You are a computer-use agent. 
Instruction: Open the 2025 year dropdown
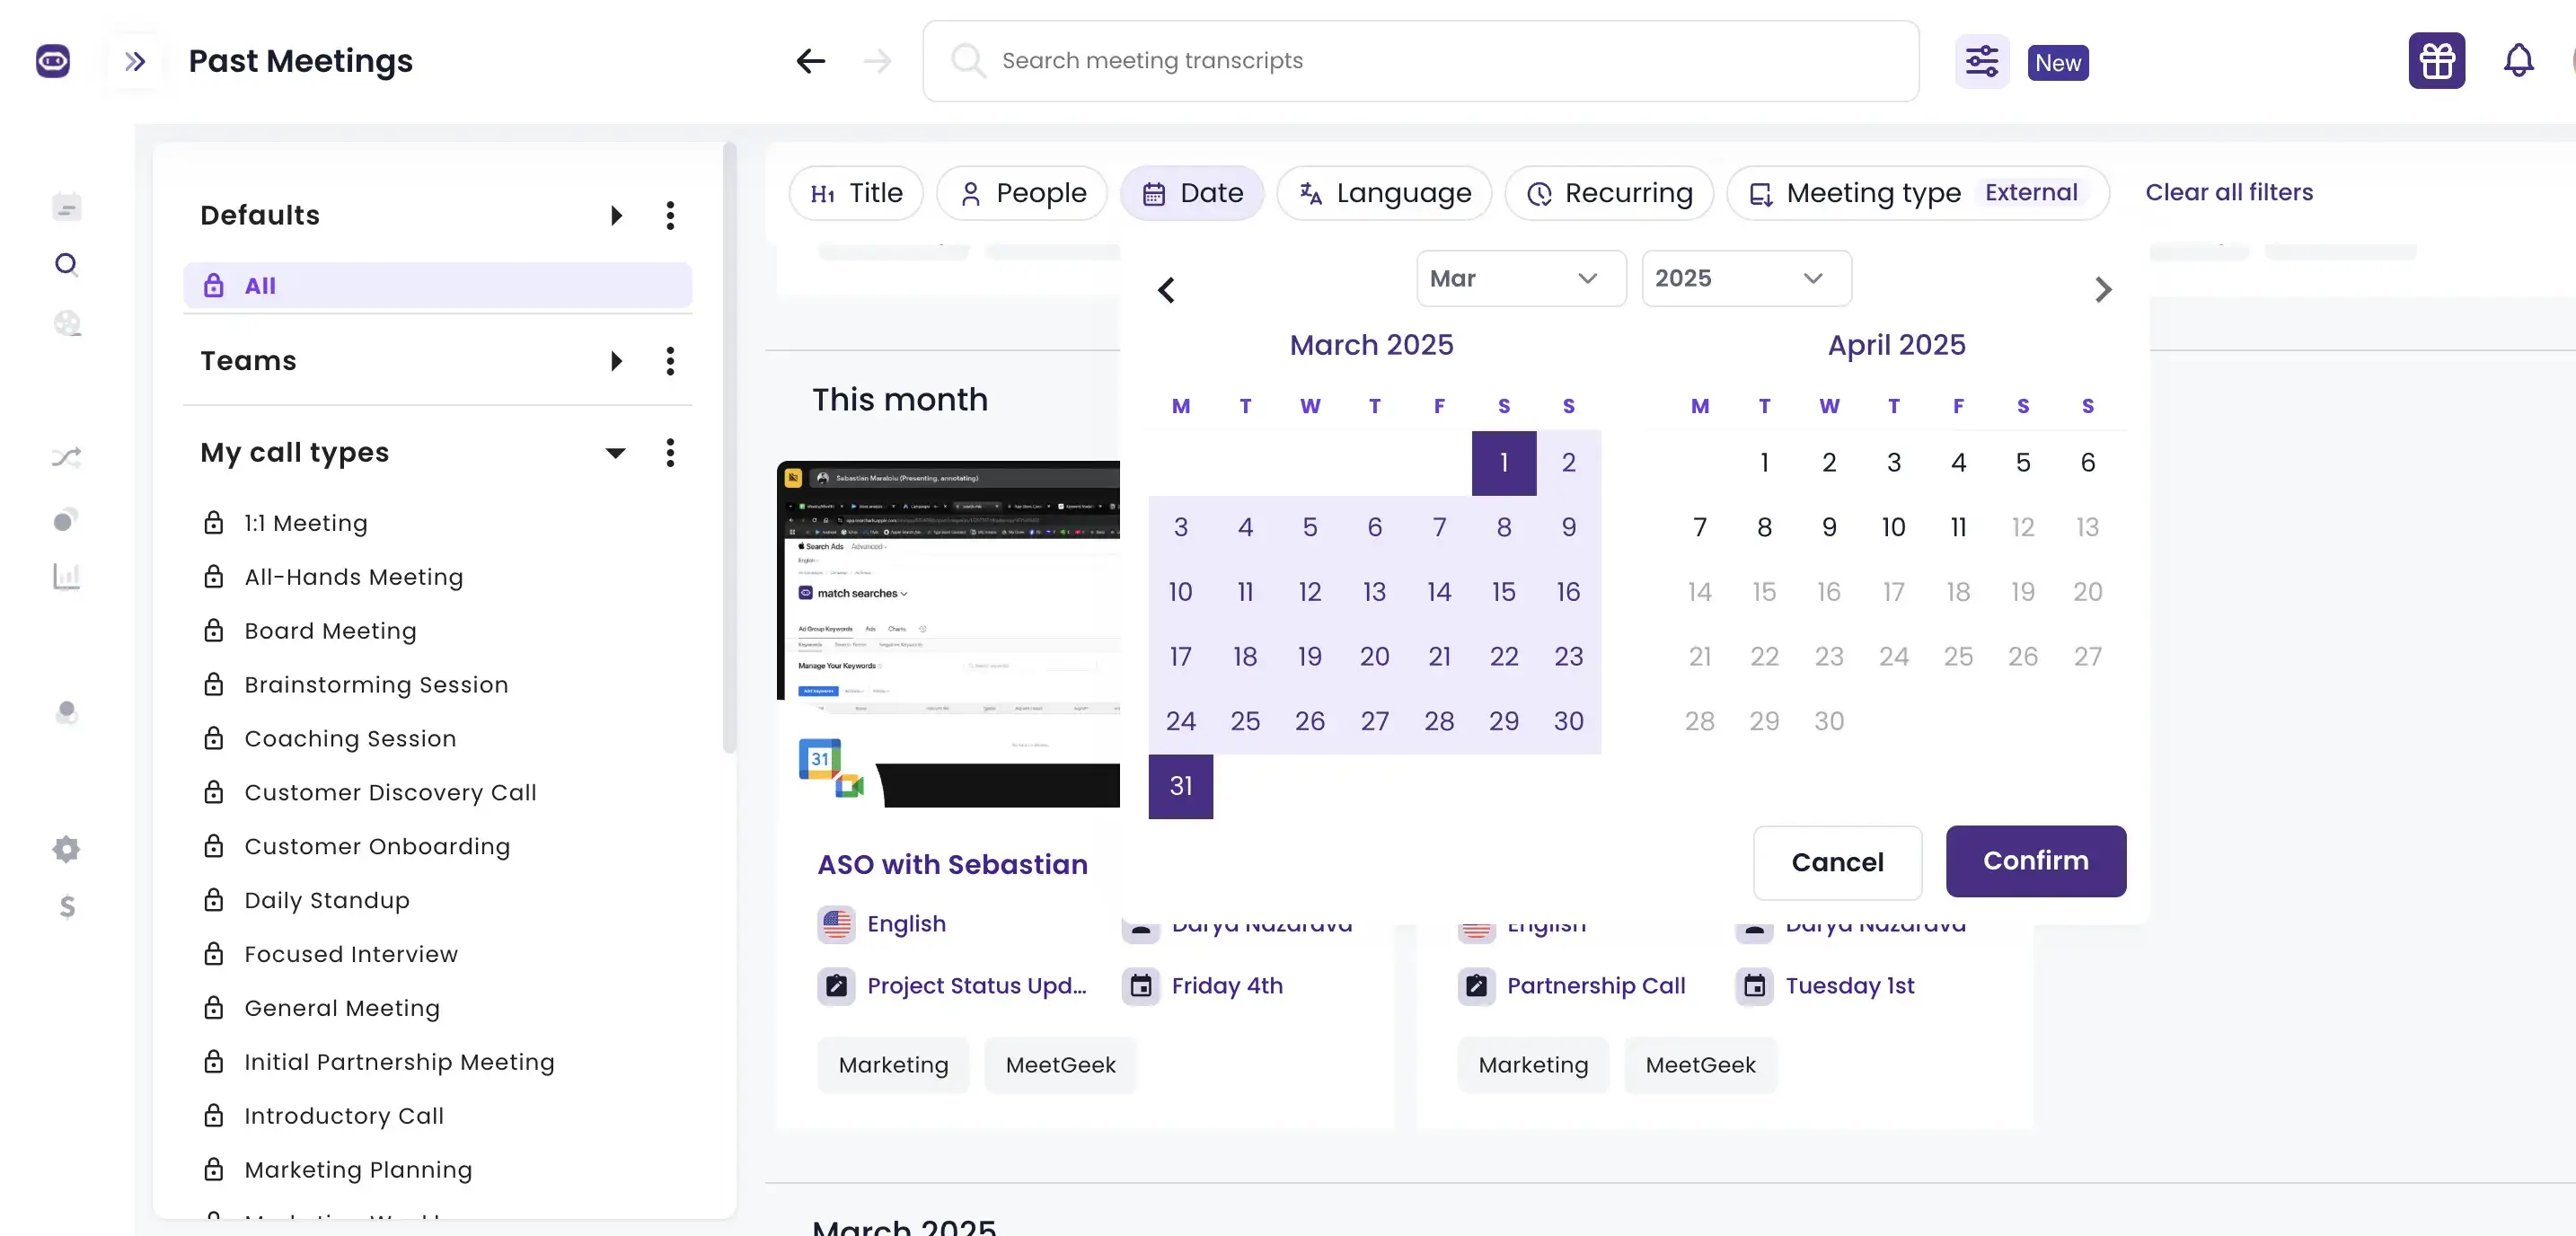tap(1745, 278)
